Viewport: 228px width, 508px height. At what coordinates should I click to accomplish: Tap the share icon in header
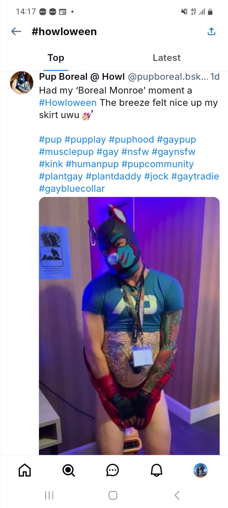pyautogui.click(x=212, y=31)
